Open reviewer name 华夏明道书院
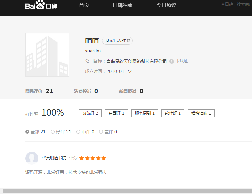This screenshot has height=194, width=252. click(54, 158)
